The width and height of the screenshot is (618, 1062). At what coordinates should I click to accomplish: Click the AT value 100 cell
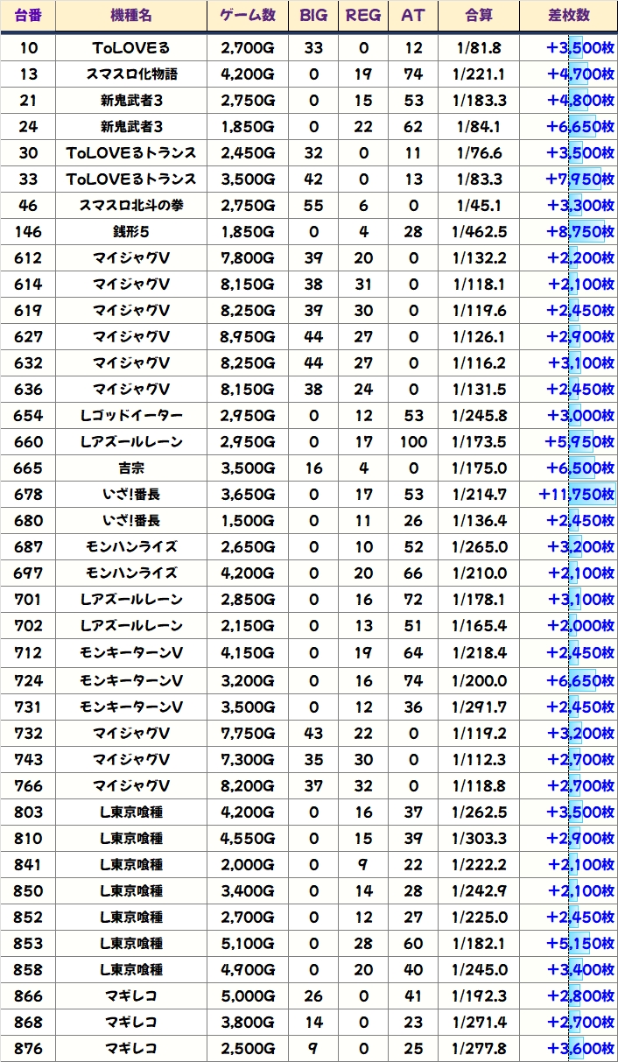point(414,442)
